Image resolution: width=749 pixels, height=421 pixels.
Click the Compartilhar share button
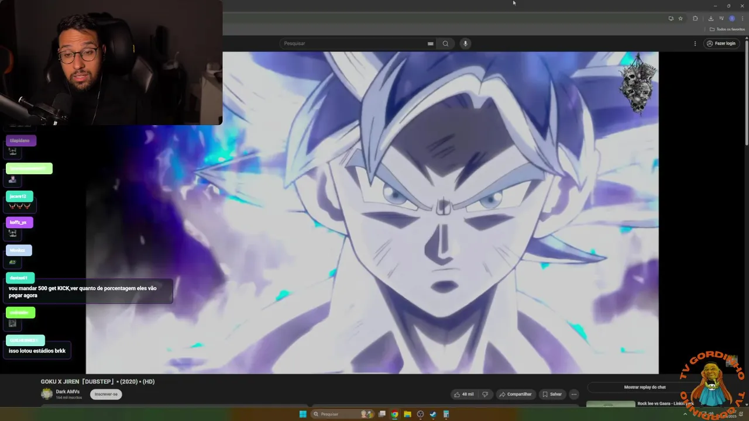pyautogui.click(x=516, y=394)
